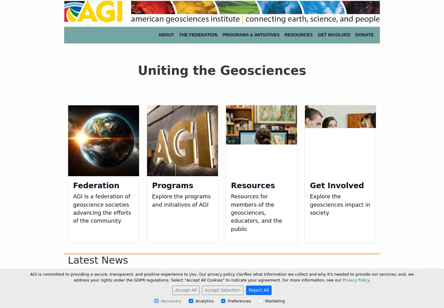Click the "connecting earth, science, and people" tagline
Screen dimensions: 444x308
pos(313,19)
